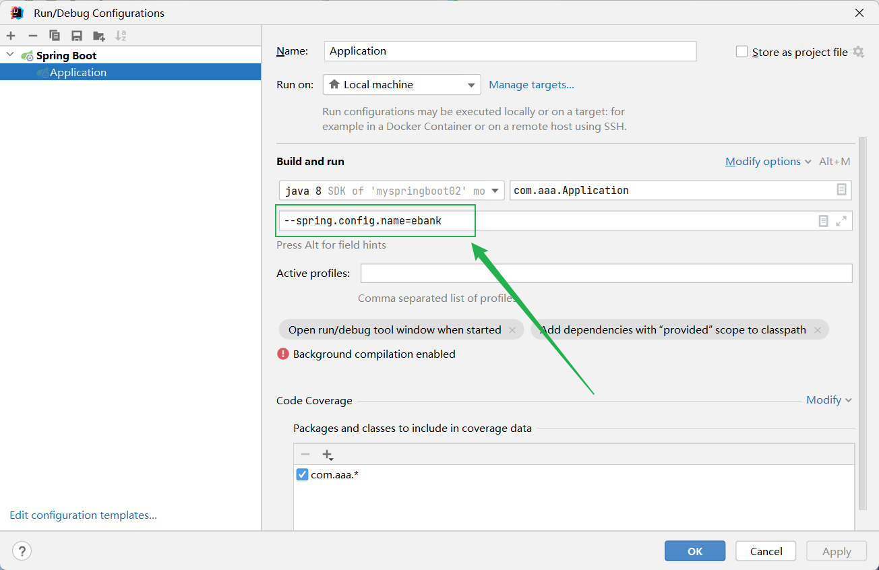Click the vertical scrollbar of settings panel
This screenshot has height=570, width=879.
click(x=861, y=323)
